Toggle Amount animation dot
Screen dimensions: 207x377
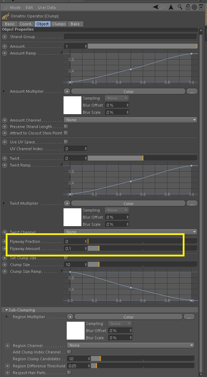click(x=5, y=46)
